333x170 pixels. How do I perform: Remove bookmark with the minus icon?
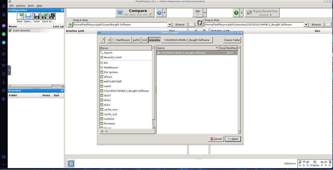(107, 131)
